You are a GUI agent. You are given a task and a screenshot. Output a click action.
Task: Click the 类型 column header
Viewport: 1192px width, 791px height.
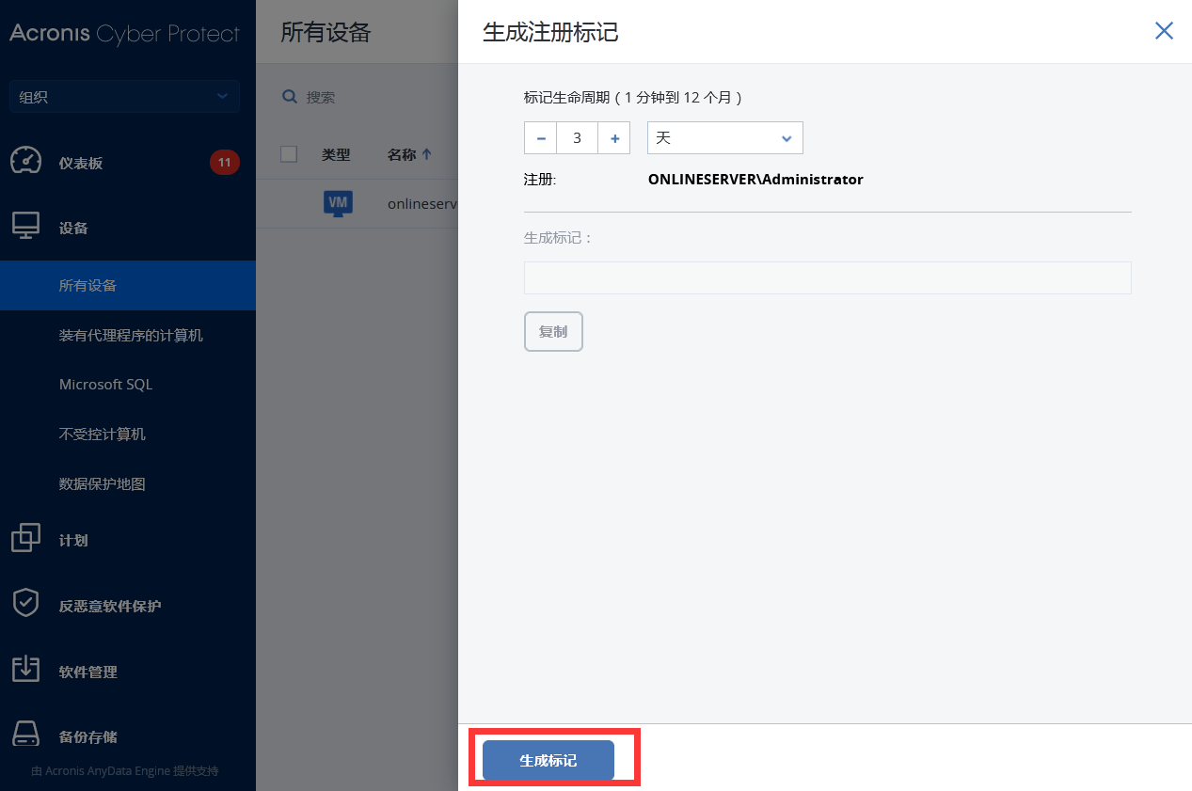336,154
